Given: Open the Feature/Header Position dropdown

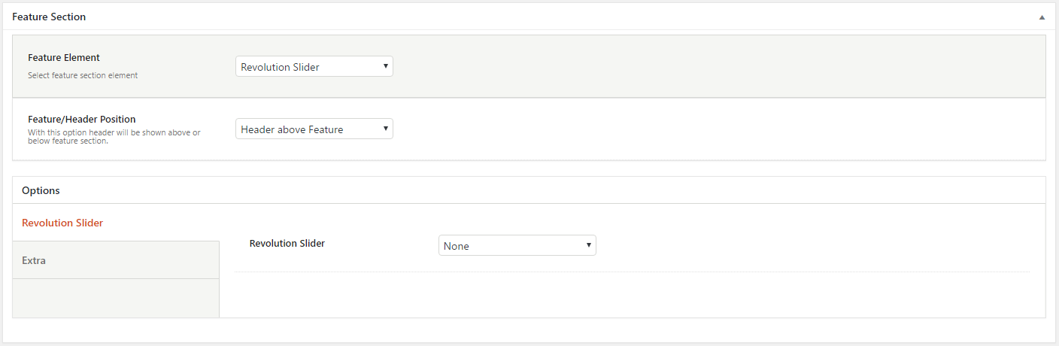Looking at the screenshot, I should (314, 129).
